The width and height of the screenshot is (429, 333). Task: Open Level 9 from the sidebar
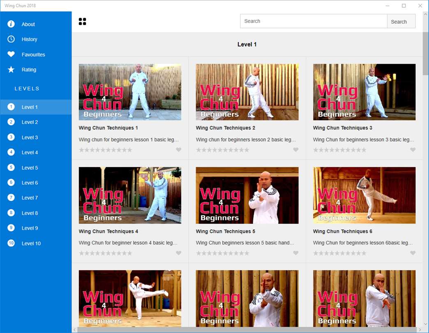[36, 228]
